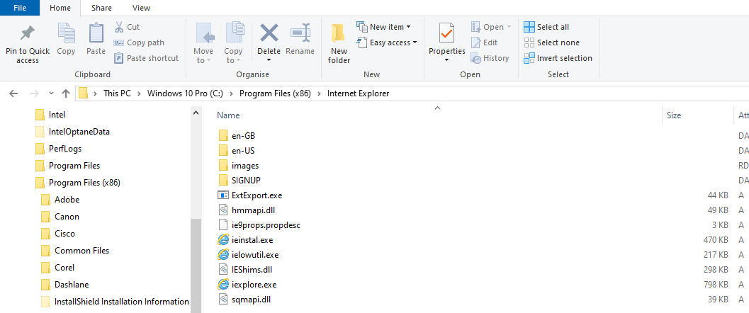Click Select all in ribbon
The height and width of the screenshot is (313, 749).
pyautogui.click(x=546, y=27)
